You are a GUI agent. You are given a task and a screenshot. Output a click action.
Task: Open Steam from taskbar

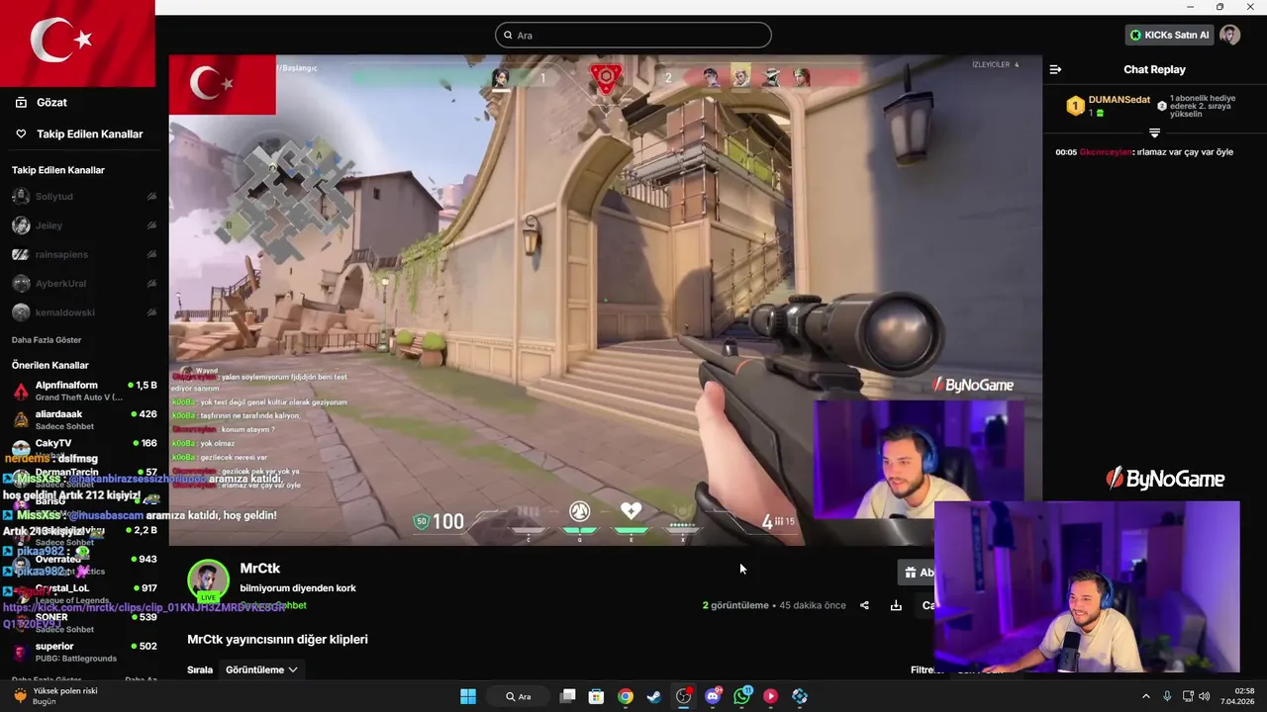coord(654,696)
